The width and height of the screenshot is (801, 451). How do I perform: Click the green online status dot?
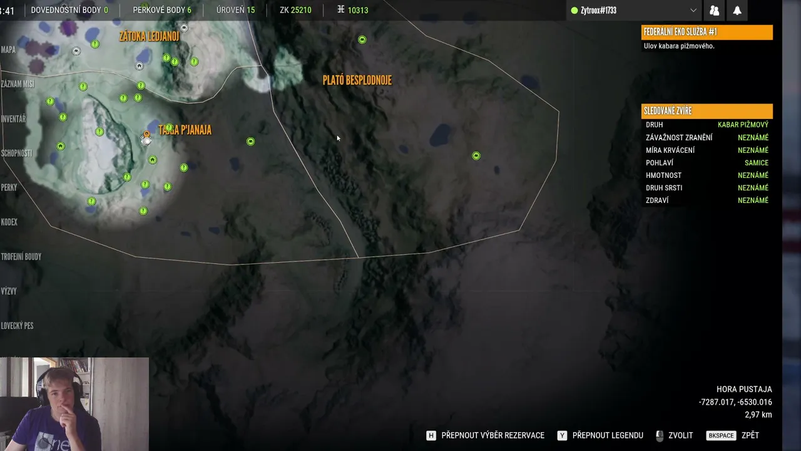[x=574, y=11]
